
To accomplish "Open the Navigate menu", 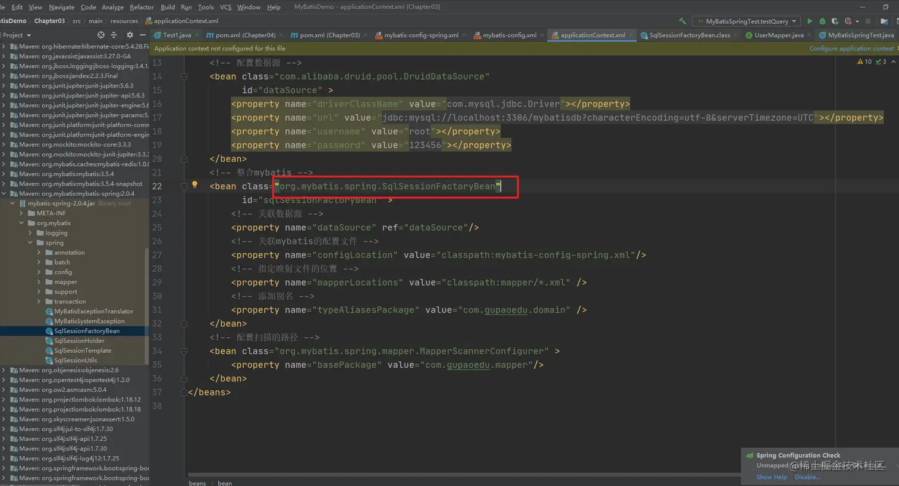I will coord(62,7).
